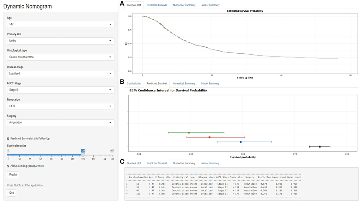360x202 pixels.
Task: Open Model Summary tab in panel A
Action: pos(210,5)
